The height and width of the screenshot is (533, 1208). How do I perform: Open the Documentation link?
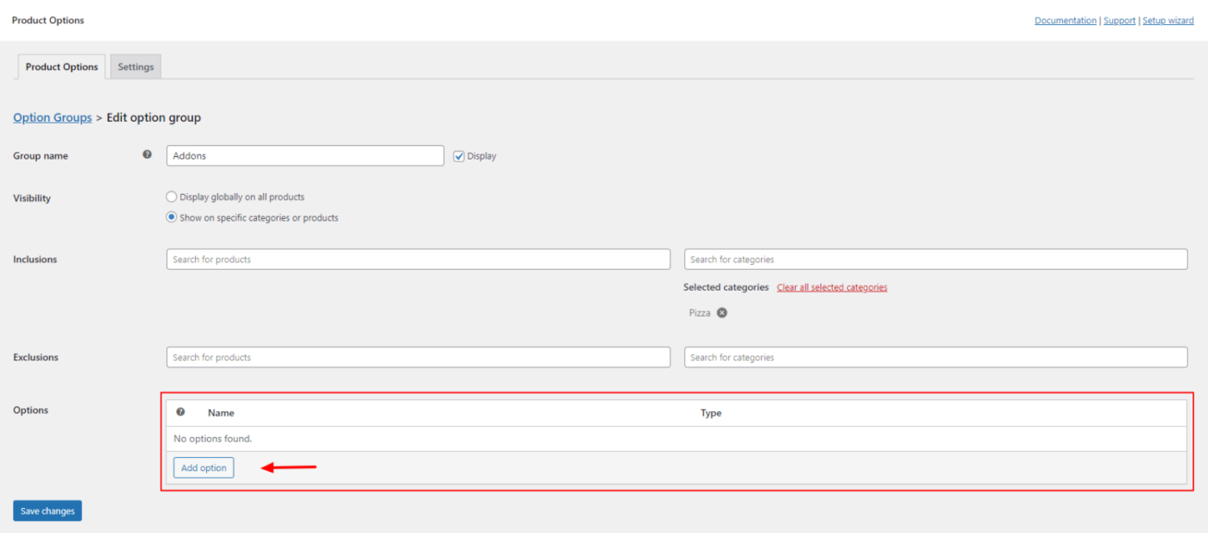pyautogui.click(x=1065, y=20)
